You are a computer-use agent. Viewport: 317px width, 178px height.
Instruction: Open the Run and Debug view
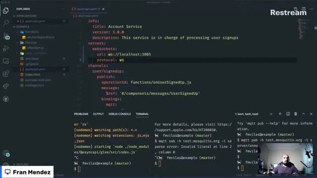(x=5, y=48)
